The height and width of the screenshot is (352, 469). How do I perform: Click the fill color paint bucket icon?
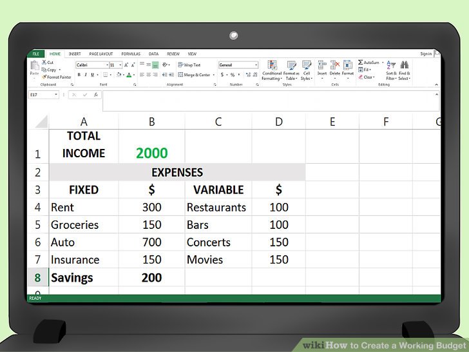click(x=119, y=75)
